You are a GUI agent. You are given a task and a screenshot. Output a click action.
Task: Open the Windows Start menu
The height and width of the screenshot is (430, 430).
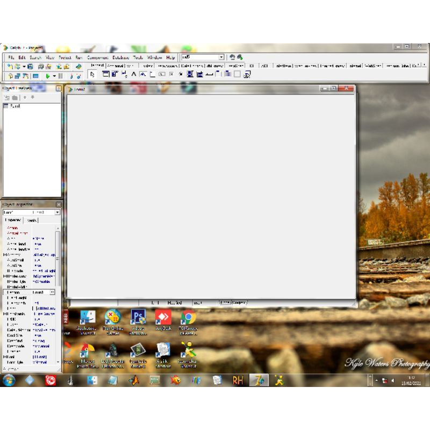[x=9, y=381]
